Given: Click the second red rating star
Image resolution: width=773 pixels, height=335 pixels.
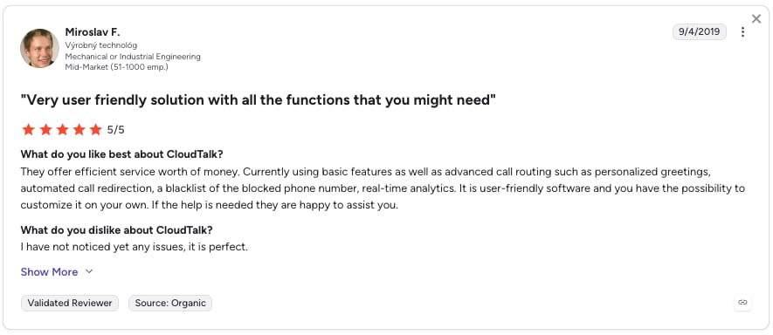Looking at the screenshot, I should (x=45, y=130).
